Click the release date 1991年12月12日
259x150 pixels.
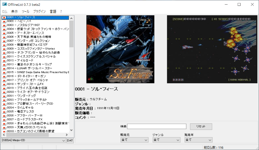[108, 108]
